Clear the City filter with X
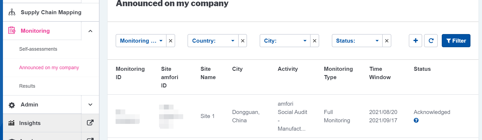This screenshot has height=140, width=482. (315, 41)
